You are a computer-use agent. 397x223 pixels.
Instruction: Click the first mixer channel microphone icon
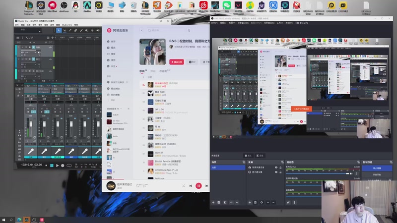click(31, 151)
